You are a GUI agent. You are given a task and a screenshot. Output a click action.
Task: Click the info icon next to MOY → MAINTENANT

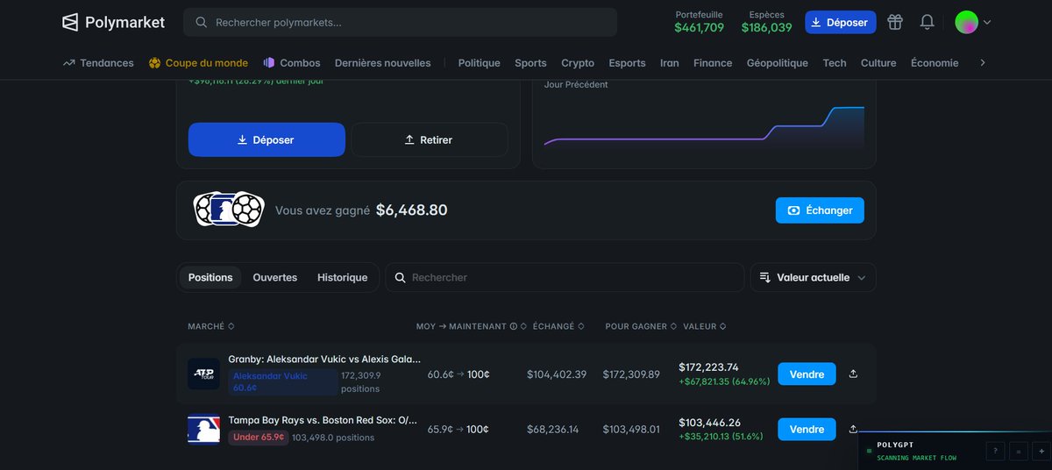tap(513, 326)
